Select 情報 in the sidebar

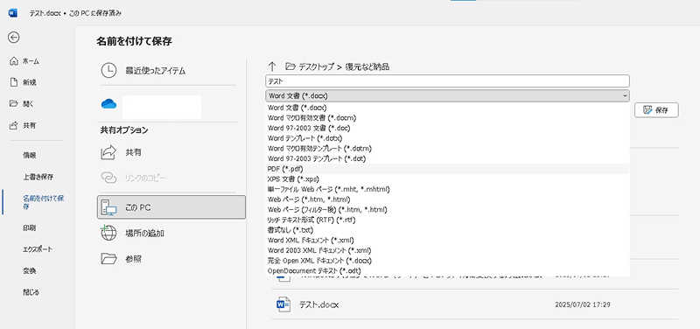(x=29, y=156)
